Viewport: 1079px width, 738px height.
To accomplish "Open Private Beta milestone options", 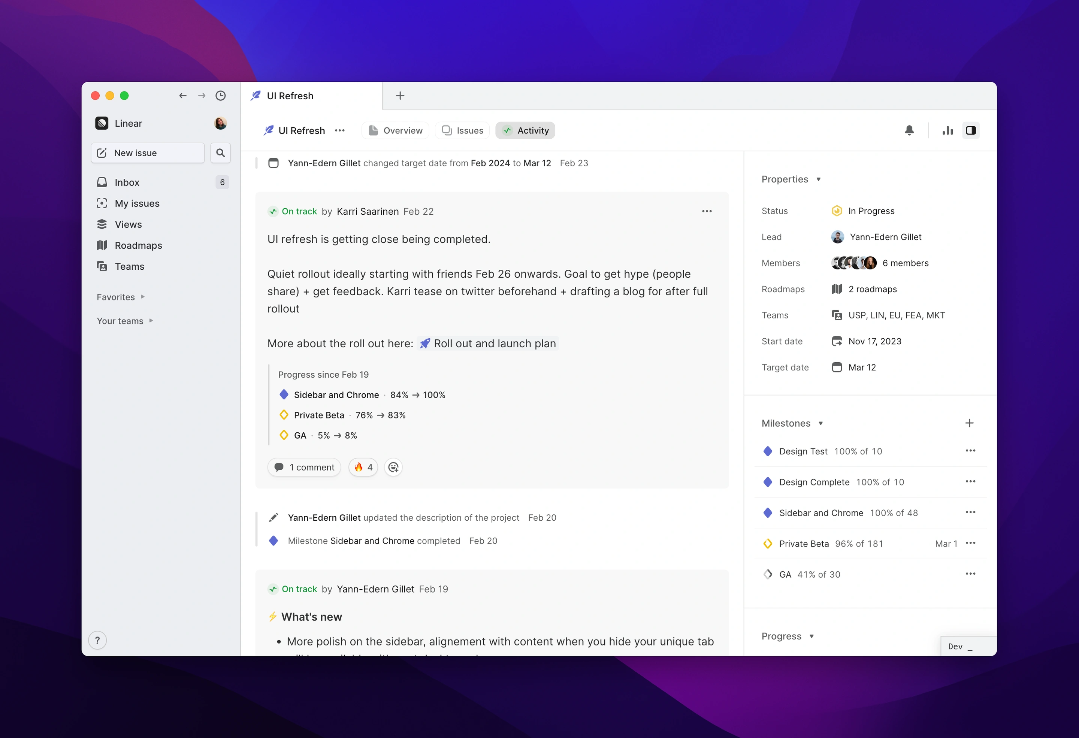I will (971, 543).
